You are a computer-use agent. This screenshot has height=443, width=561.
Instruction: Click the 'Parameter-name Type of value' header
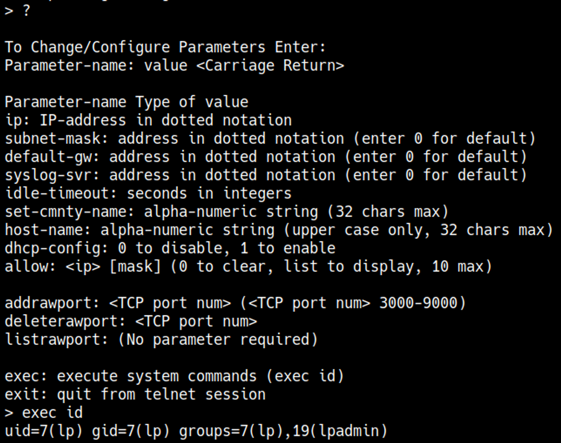tap(126, 102)
